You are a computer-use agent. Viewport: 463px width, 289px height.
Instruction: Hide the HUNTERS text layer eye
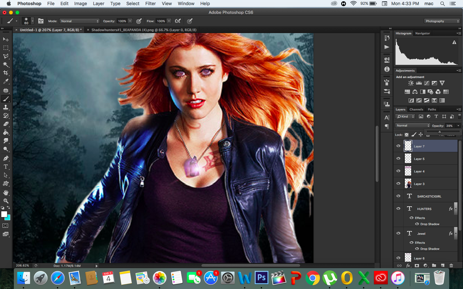(398, 208)
